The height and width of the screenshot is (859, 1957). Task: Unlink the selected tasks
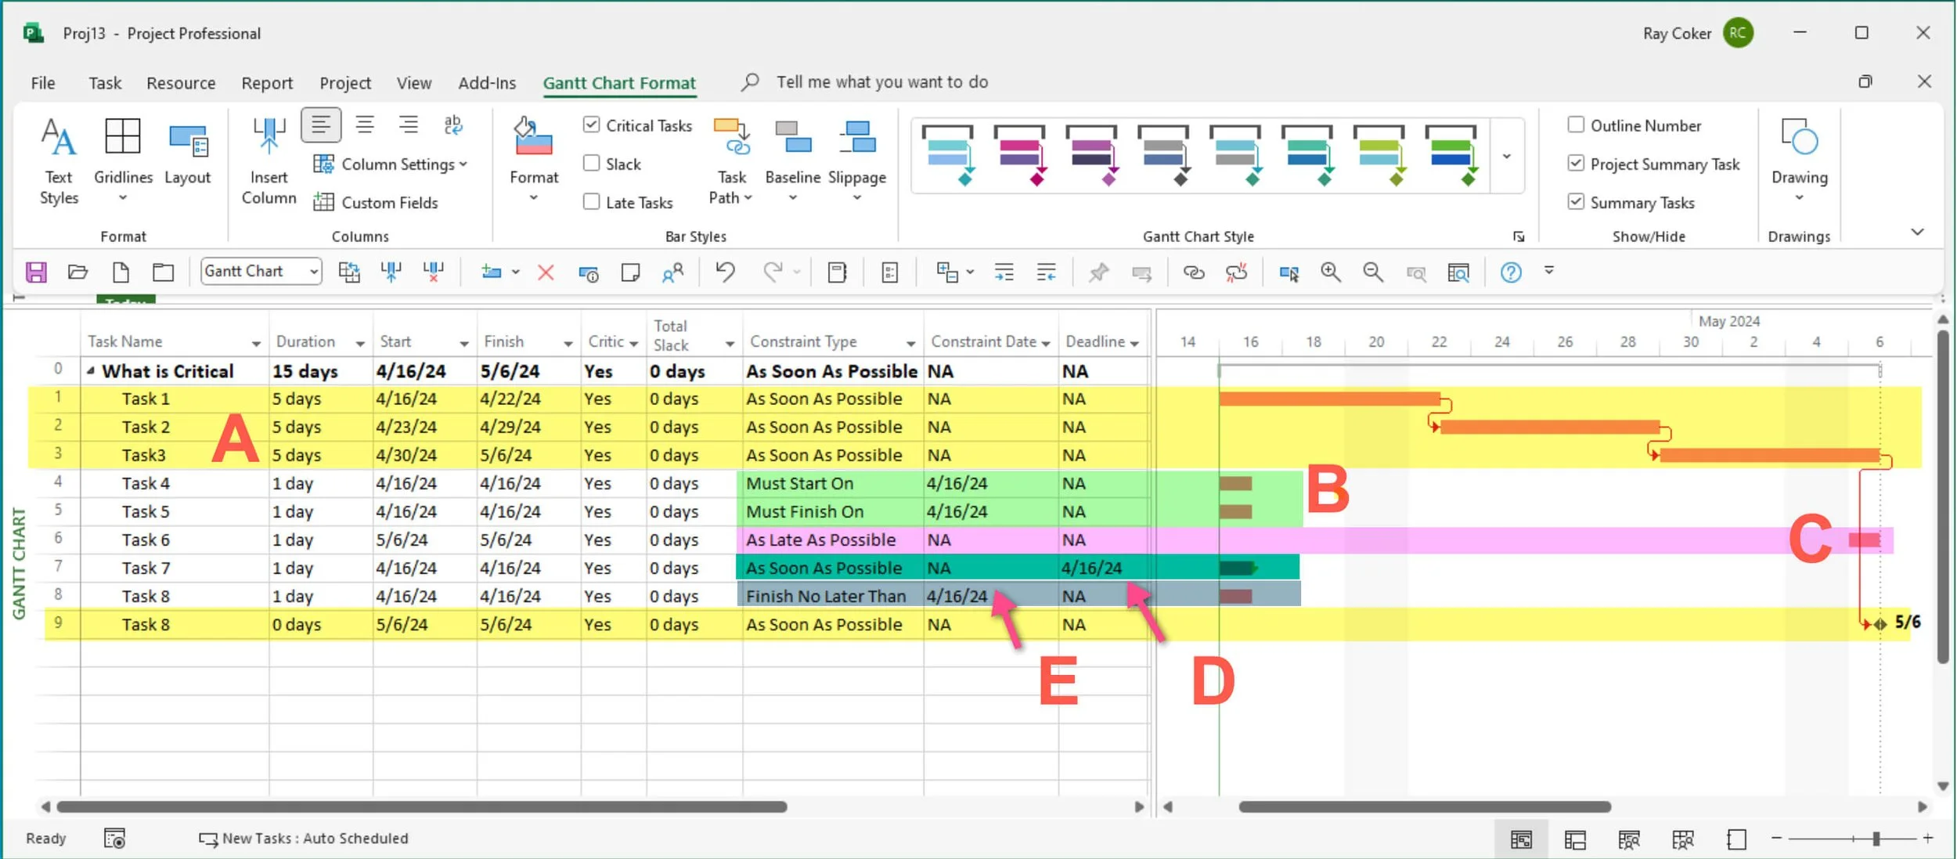point(1236,272)
